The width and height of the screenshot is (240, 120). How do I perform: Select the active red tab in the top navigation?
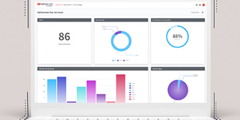tap(58, 5)
